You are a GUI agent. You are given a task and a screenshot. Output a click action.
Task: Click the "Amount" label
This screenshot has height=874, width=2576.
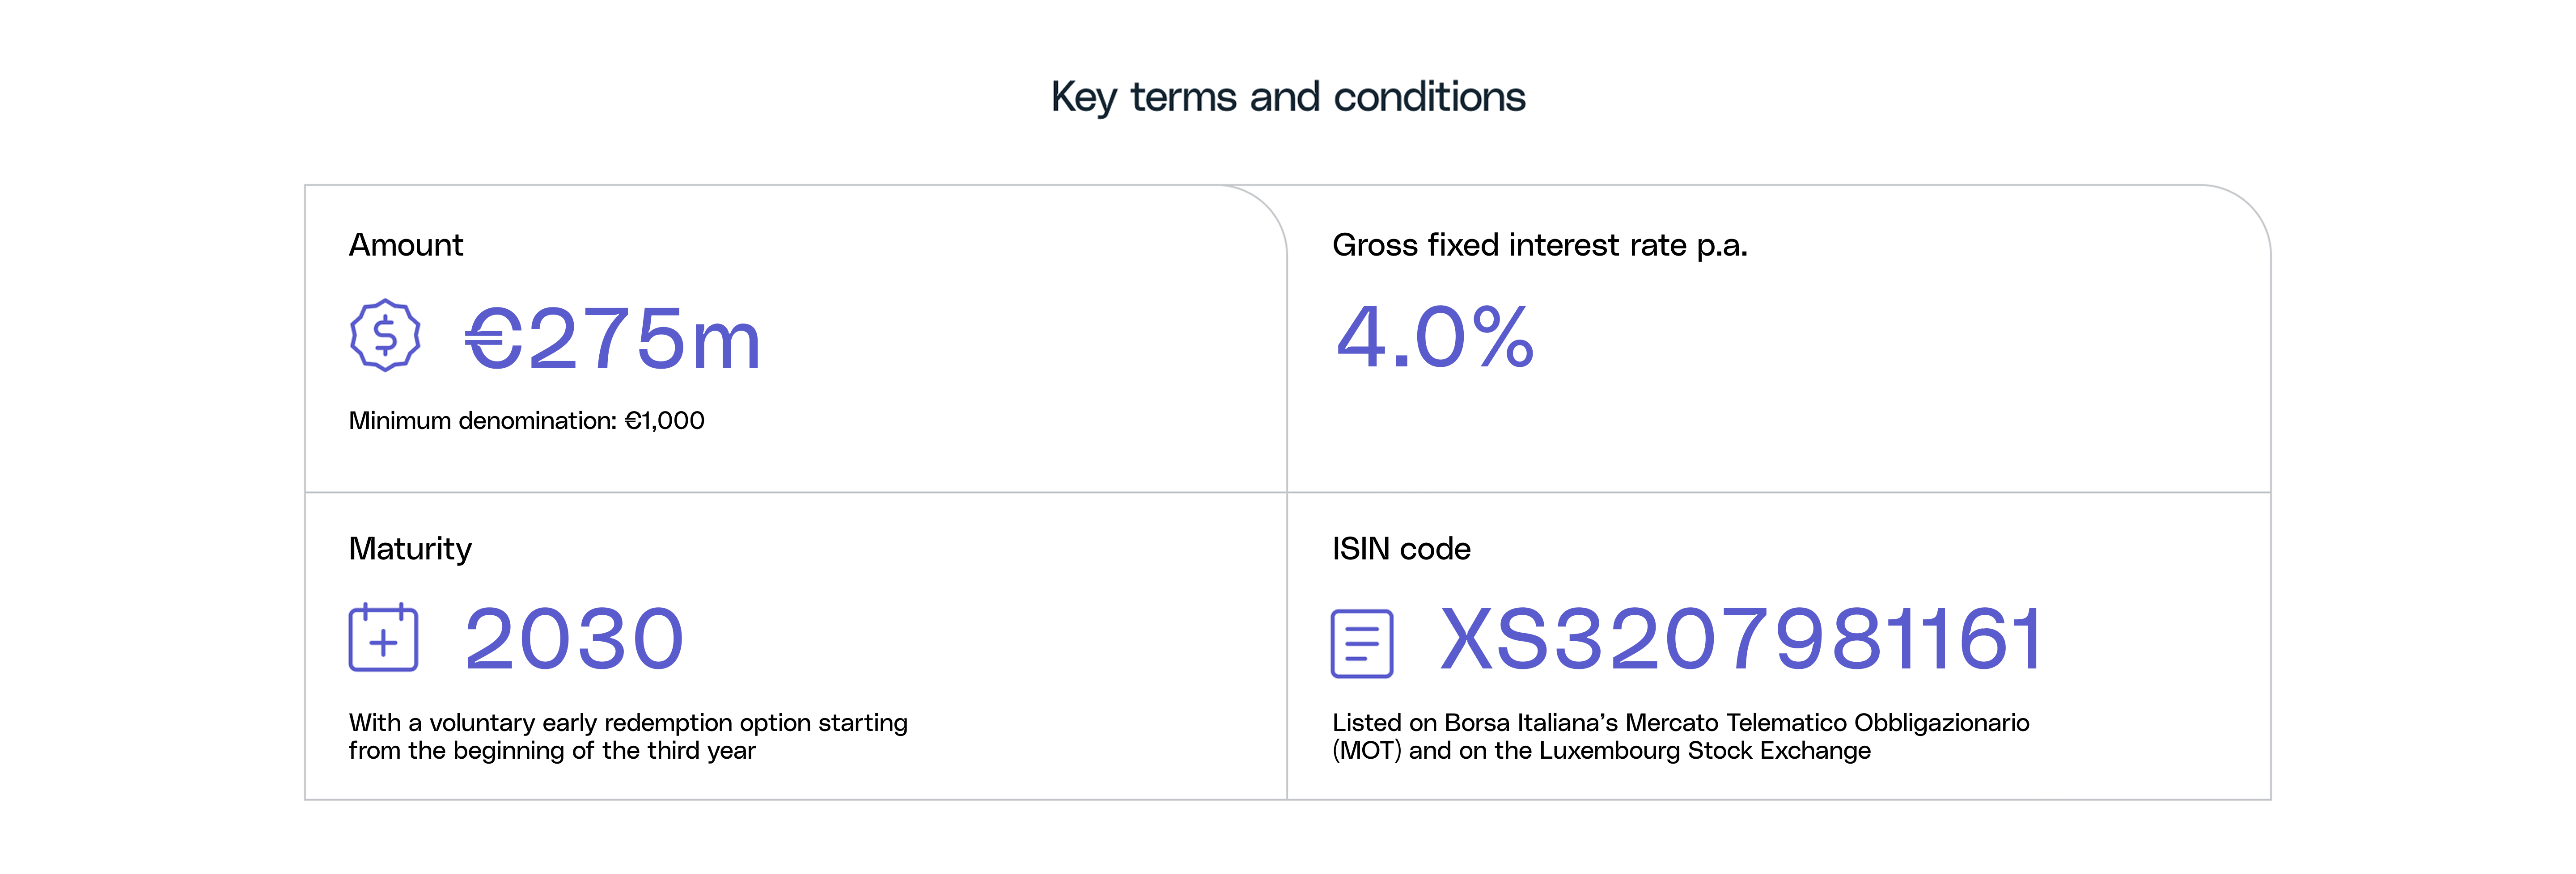pos(406,246)
